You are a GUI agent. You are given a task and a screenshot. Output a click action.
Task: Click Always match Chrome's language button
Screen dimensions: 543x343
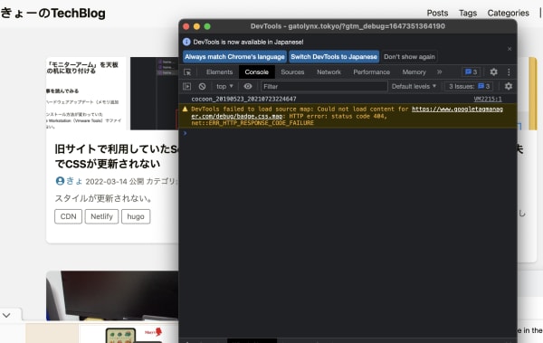[x=234, y=57]
